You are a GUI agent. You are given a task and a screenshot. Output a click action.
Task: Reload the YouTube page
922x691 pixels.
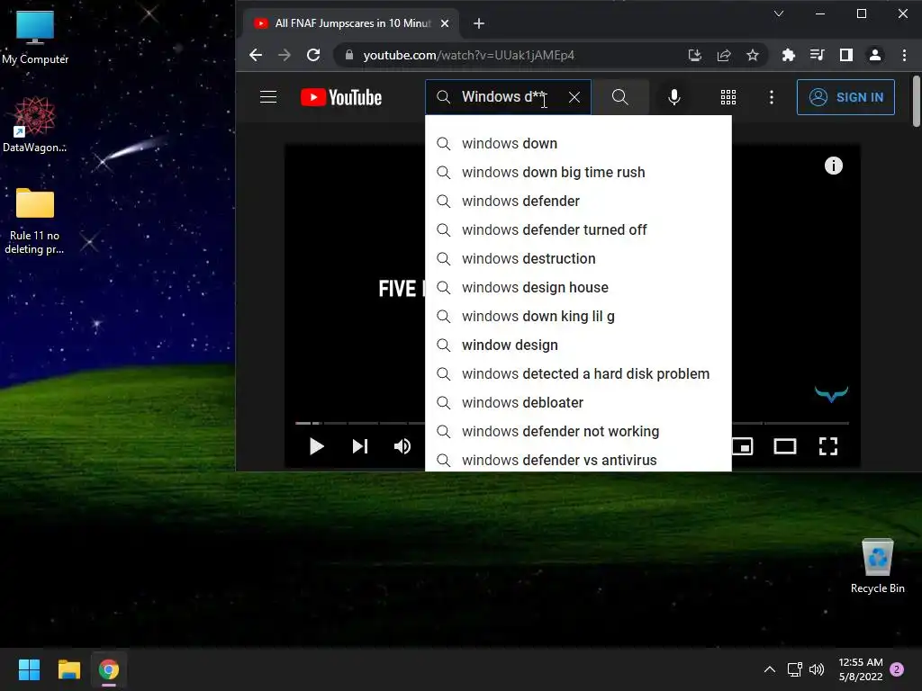[313, 55]
